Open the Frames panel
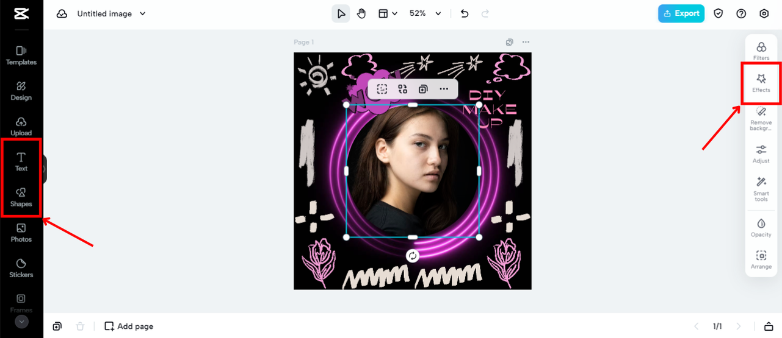 tap(21, 302)
